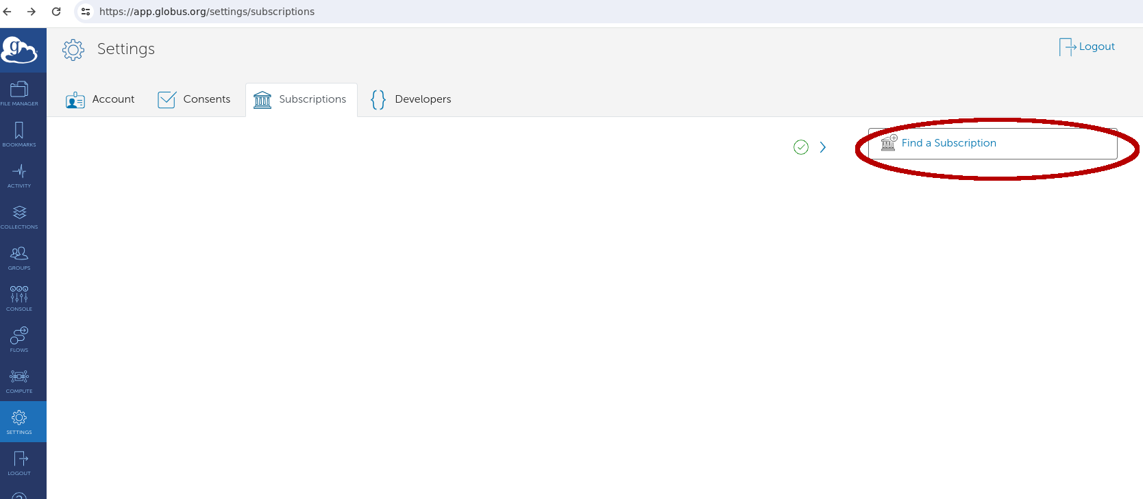Screen dimensions: 1143x499
Task: Open Flows in the sidebar
Action: click(19, 340)
